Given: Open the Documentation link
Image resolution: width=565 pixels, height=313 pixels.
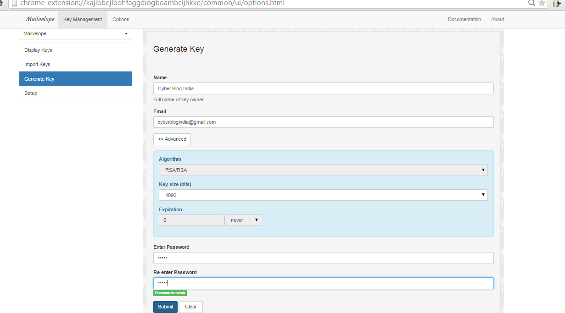Looking at the screenshot, I should click(464, 20).
